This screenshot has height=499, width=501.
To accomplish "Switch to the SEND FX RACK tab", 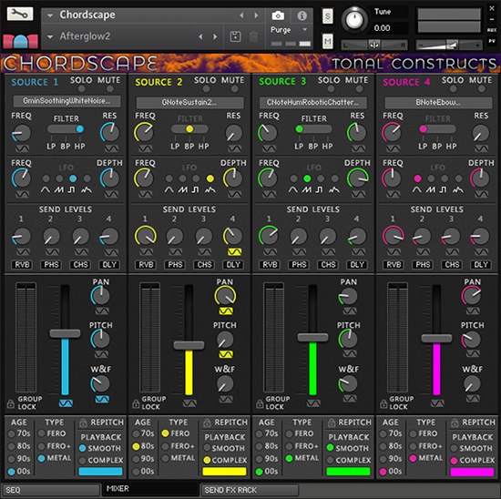I will 250,490.
